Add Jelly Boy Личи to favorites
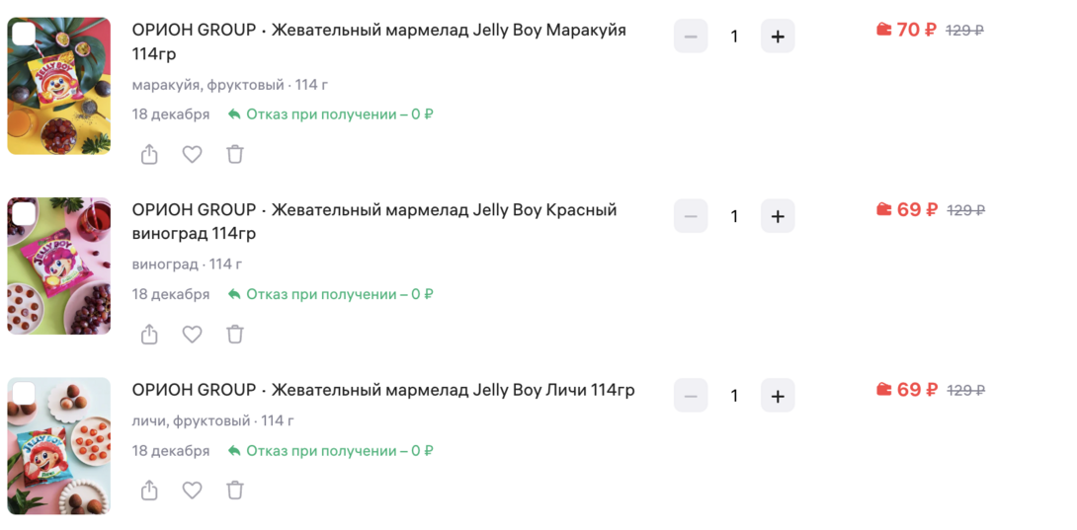This screenshot has height=530, width=1077. coord(192,491)
